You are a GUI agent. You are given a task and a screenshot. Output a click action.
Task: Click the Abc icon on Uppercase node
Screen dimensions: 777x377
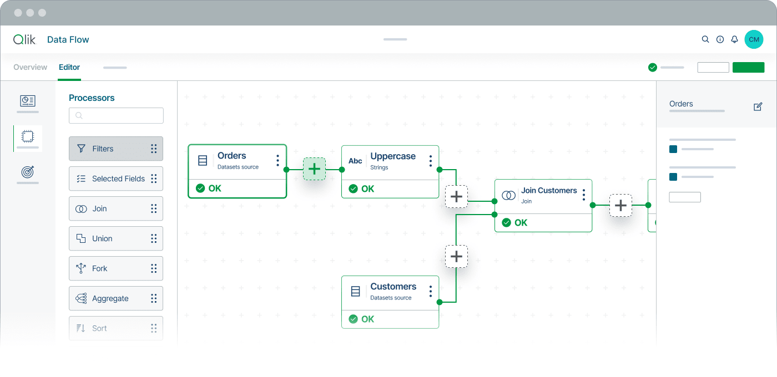355,161
